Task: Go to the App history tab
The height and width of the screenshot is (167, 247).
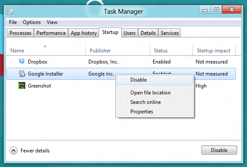Action: 84,33
